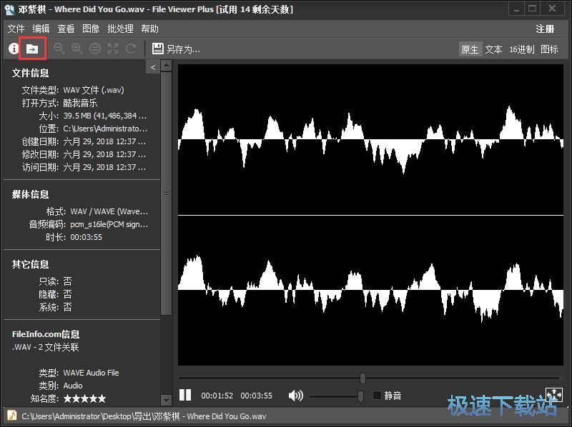Click the speaker volume icon
This screenshot has height=427, width=572.
point(295,395)
